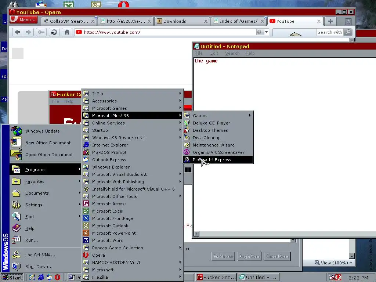The width and height of the screenshot is (376, 282).
Task: Launch Picture It! Express
Action: click(218, 160)
